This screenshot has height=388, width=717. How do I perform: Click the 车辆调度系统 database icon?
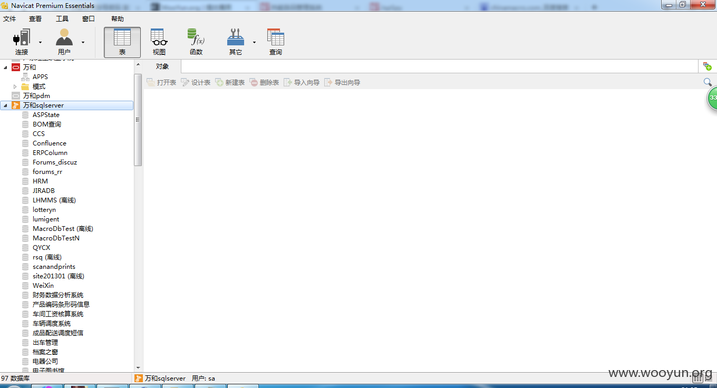click(25, 324)
